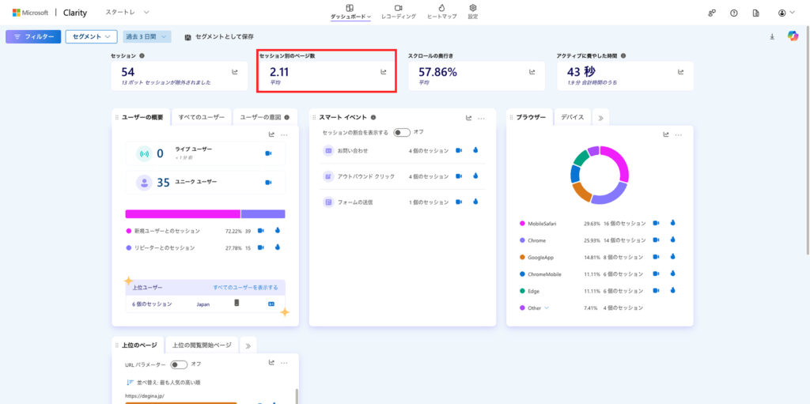View recordings of ライブ ユーザー

pos(268,153)
